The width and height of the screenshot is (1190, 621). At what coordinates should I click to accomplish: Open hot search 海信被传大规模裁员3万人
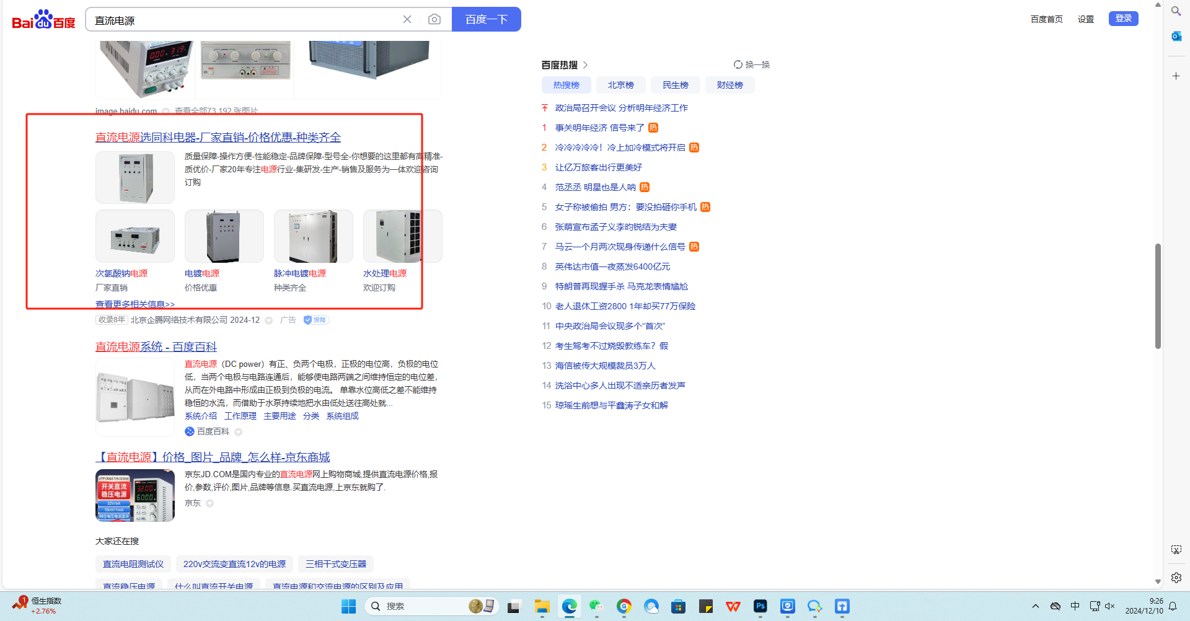[605, 366]
